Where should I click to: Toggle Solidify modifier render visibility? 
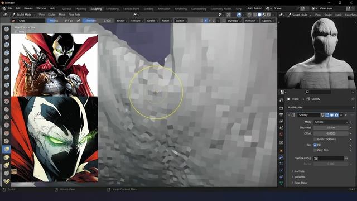pos(336,115)
